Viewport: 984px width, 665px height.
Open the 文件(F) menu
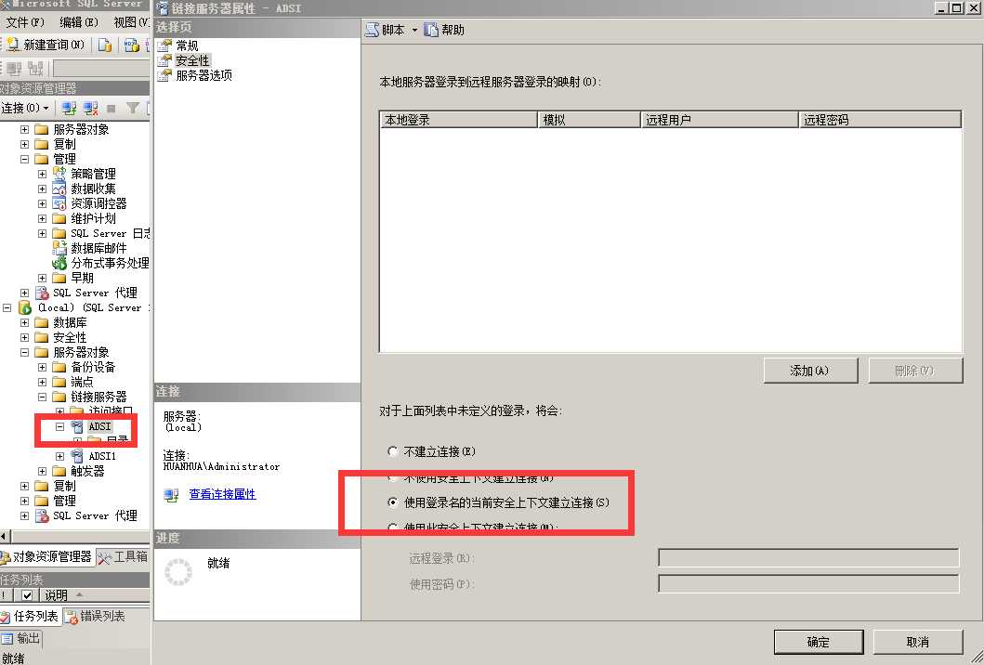25,22
